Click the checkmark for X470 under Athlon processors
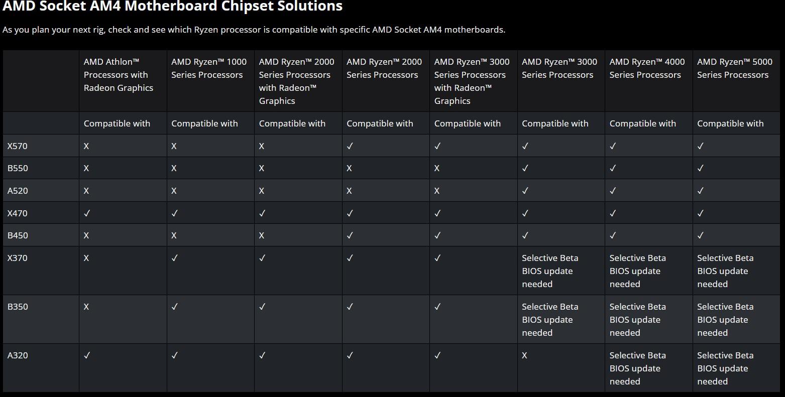 (x=87, y=213)
